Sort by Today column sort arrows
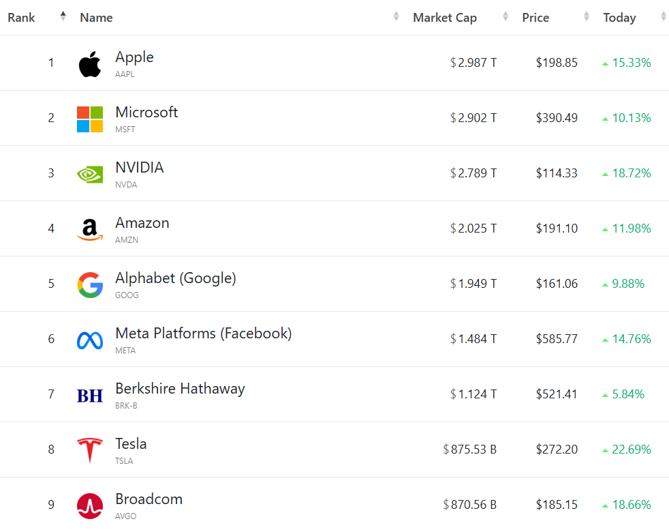 click(x=664, y=17)
